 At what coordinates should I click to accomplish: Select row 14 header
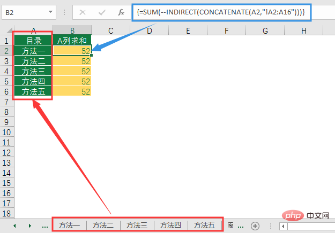(x=6, y=173)
